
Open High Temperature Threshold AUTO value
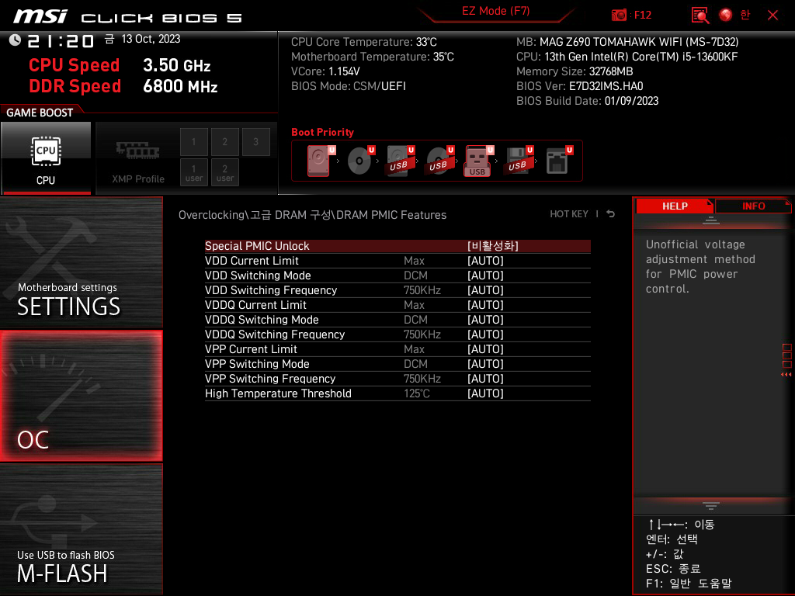click(x=485, y=393)
